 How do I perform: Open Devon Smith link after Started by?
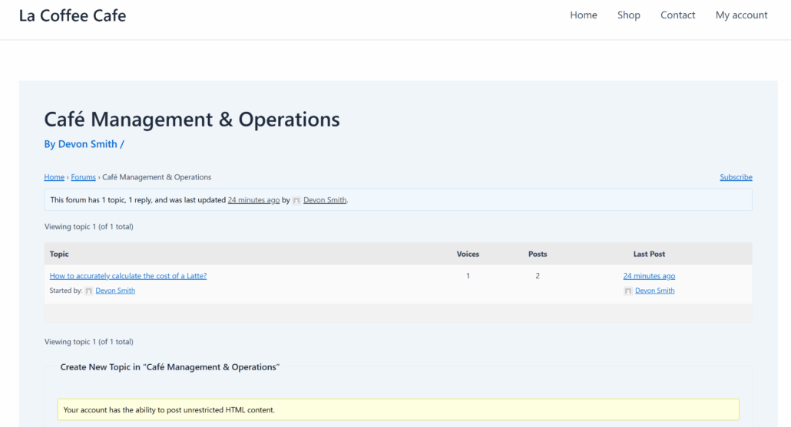pos(115,291)
